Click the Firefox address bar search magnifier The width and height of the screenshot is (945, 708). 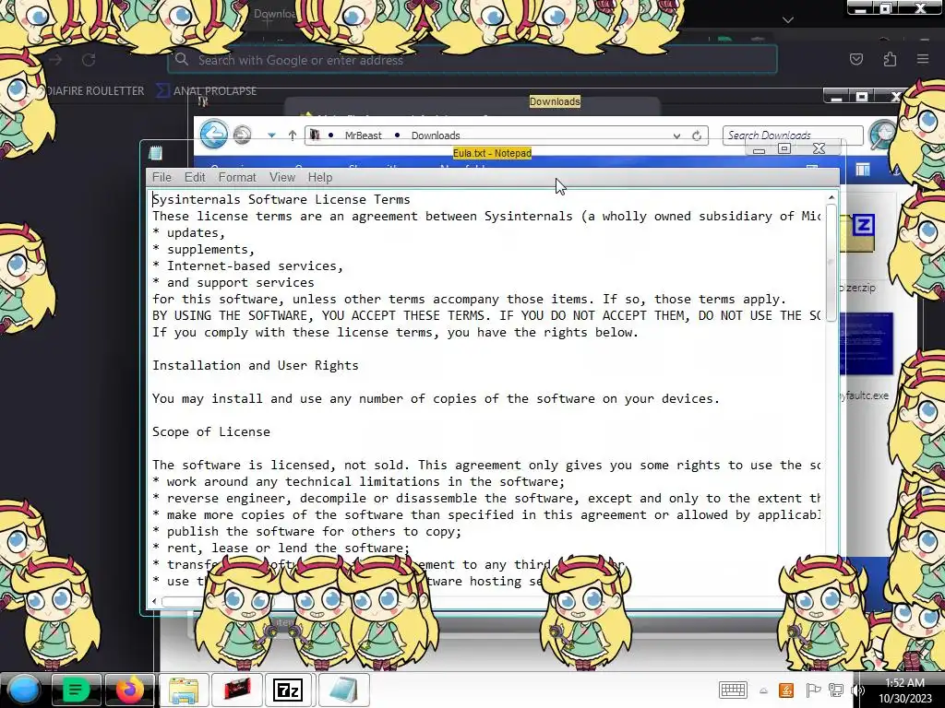point(182,59)
